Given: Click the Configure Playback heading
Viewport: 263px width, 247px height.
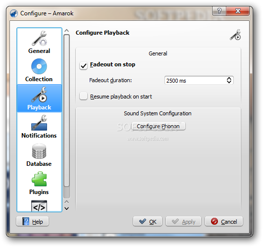Looking at the screenshot, I should (x=103, y=33).
